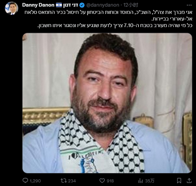Open the attached photo of the man
The image size is (196, 186).
107,103
